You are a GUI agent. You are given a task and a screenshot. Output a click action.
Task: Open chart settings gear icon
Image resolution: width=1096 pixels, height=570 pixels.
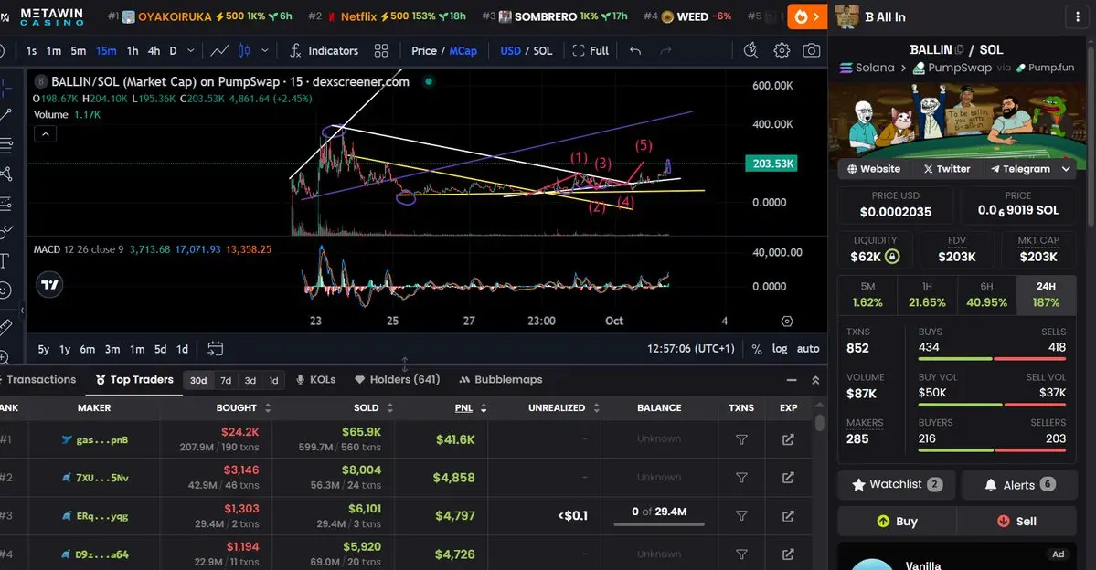click(x=782, y=50)
